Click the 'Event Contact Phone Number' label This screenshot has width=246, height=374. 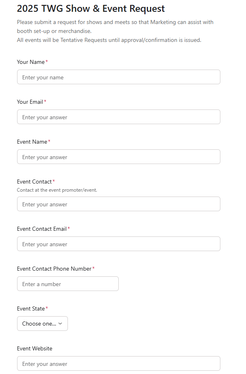54,269
